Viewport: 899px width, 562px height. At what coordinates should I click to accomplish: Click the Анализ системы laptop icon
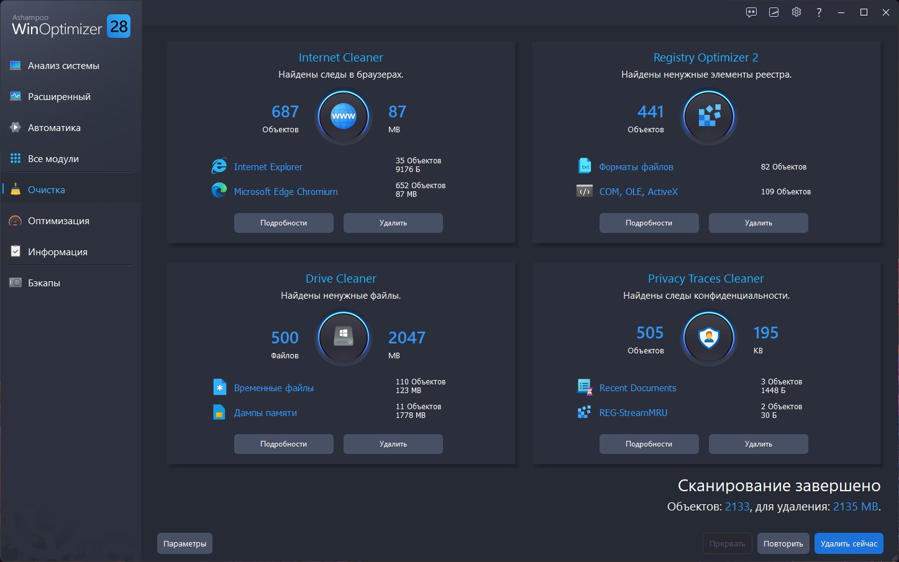(x=16, y=66)
